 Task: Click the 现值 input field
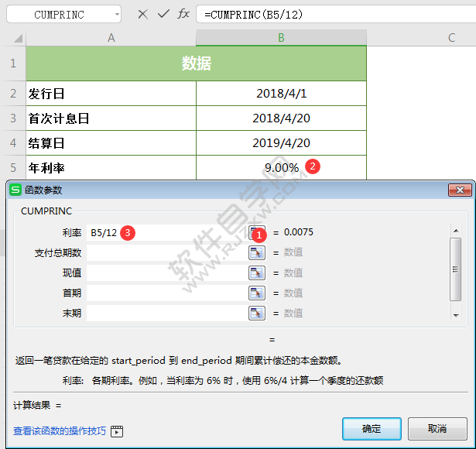[x=166, y=272]
